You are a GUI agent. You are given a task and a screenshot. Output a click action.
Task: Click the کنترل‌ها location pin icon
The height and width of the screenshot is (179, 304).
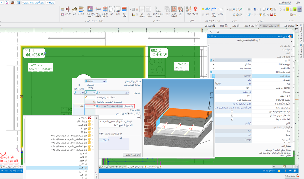click(x=195, y=9)
